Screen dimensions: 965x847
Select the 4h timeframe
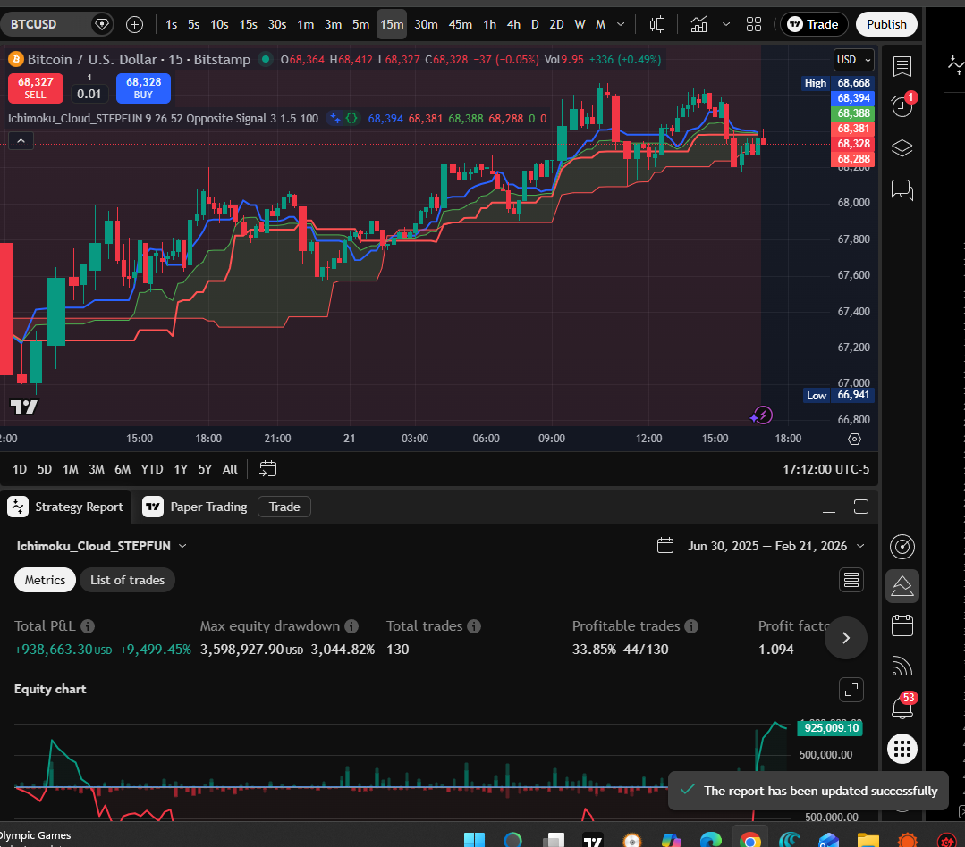tap(513, 25)
